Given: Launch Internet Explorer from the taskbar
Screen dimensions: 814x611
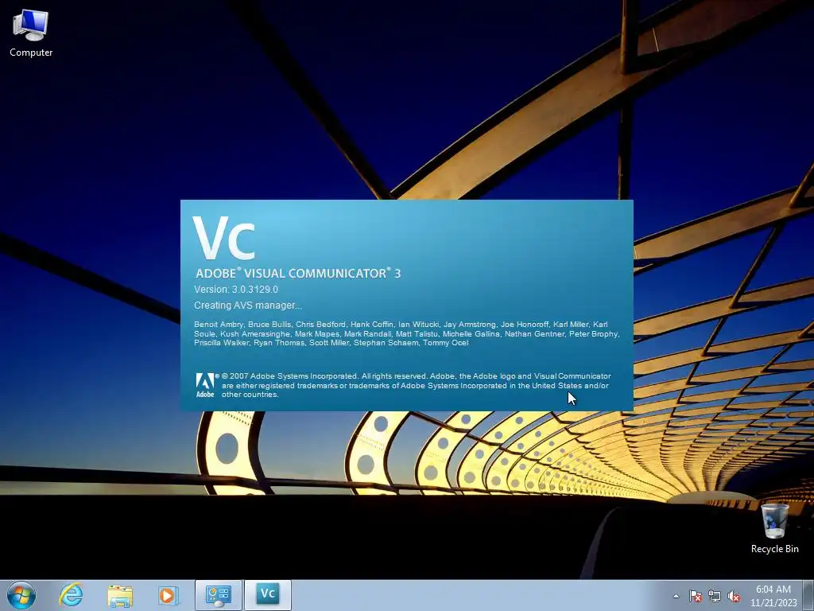Looking at the screenshot, I should coord(71,595).
